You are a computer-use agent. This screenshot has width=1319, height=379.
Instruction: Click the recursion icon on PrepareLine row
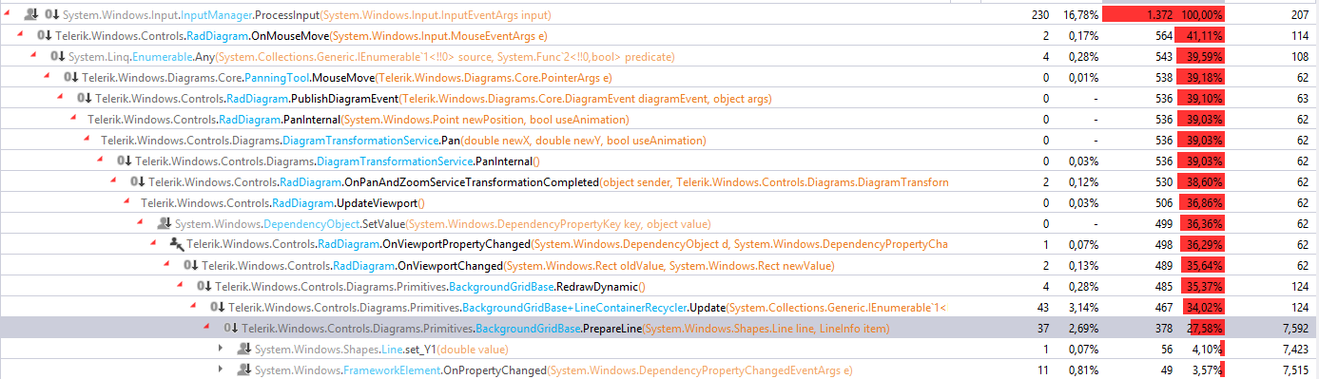pyautogui.click(x=230, y=328)
